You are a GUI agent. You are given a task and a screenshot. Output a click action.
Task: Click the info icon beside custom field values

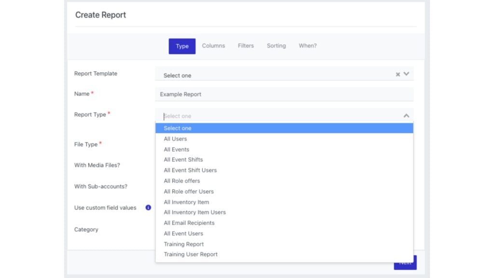coord(149,208)
